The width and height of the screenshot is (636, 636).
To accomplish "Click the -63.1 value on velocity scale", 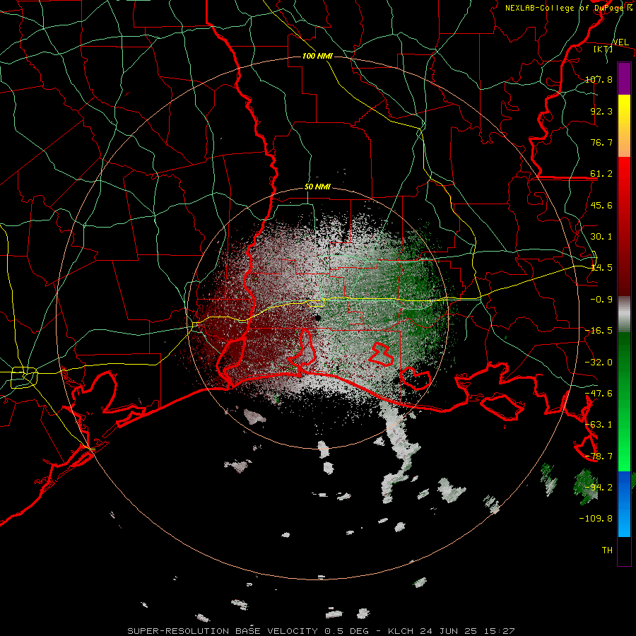I will pyautogui.click(x=599, y=425).
